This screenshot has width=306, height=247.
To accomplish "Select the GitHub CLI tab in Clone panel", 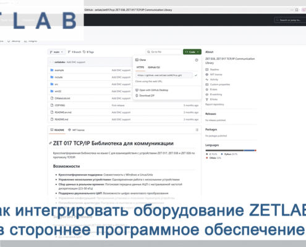I will [154, 67].
